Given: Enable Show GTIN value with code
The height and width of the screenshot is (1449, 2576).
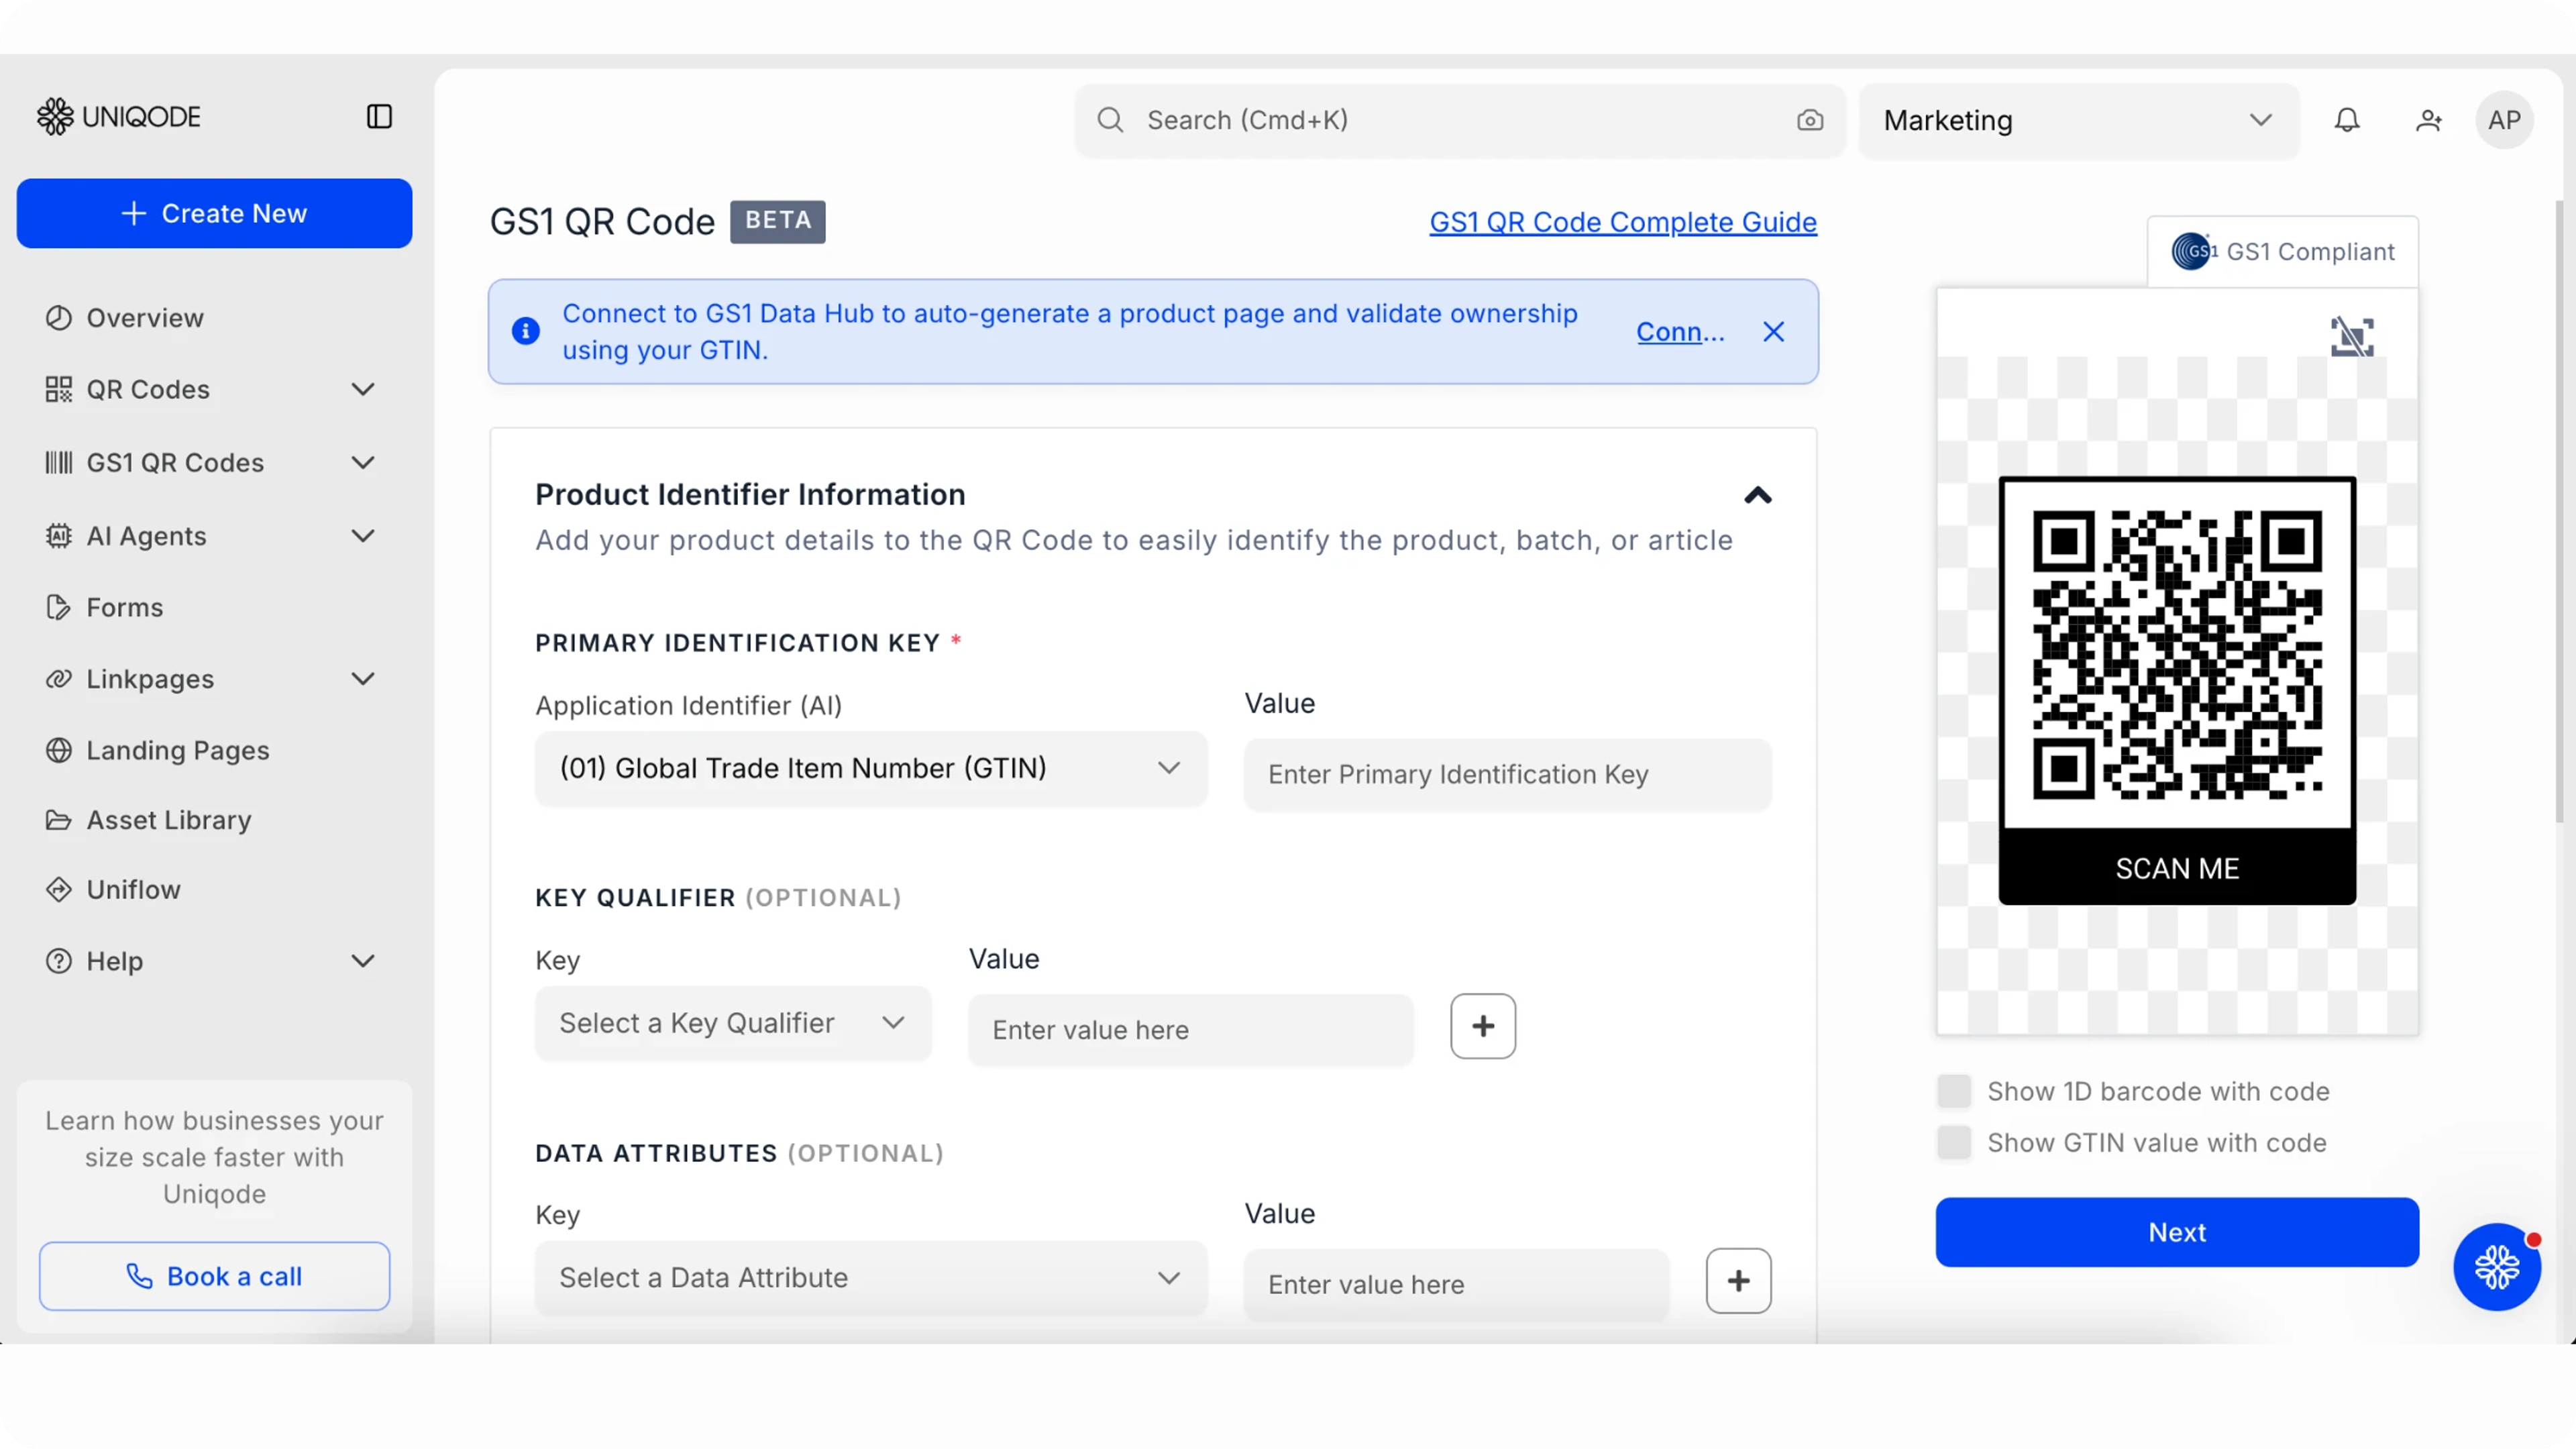Looking at the screenshot, I should (1953, 1142).
